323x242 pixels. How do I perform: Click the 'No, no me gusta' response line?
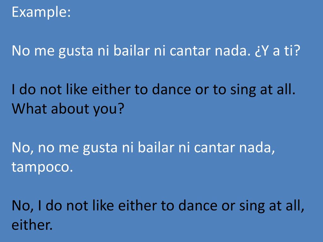coord(65,147)
